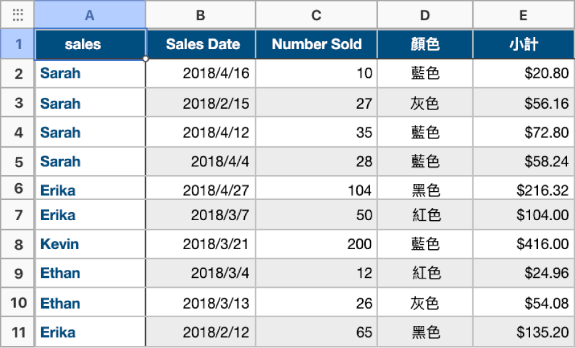Click the 'Sales Date' header cell

200,44
